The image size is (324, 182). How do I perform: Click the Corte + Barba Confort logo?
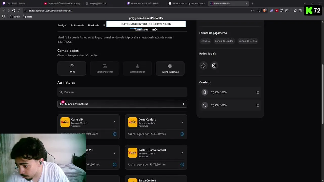coord(132,153)
